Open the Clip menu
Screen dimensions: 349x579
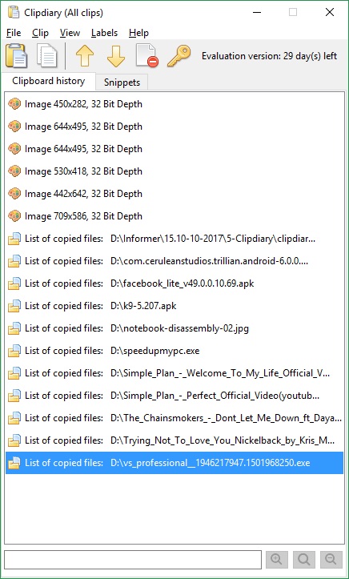(x=40, y=33)
